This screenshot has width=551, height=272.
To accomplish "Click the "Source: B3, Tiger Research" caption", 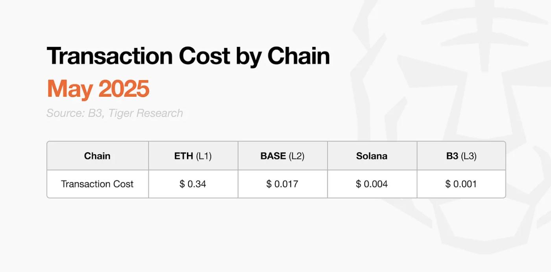I will tap(115, 113).
